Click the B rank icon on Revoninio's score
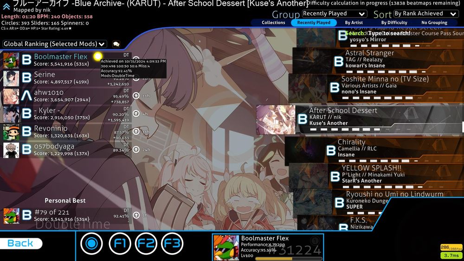 26,132
